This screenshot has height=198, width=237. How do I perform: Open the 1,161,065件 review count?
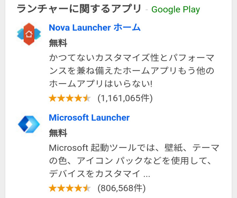125,98
